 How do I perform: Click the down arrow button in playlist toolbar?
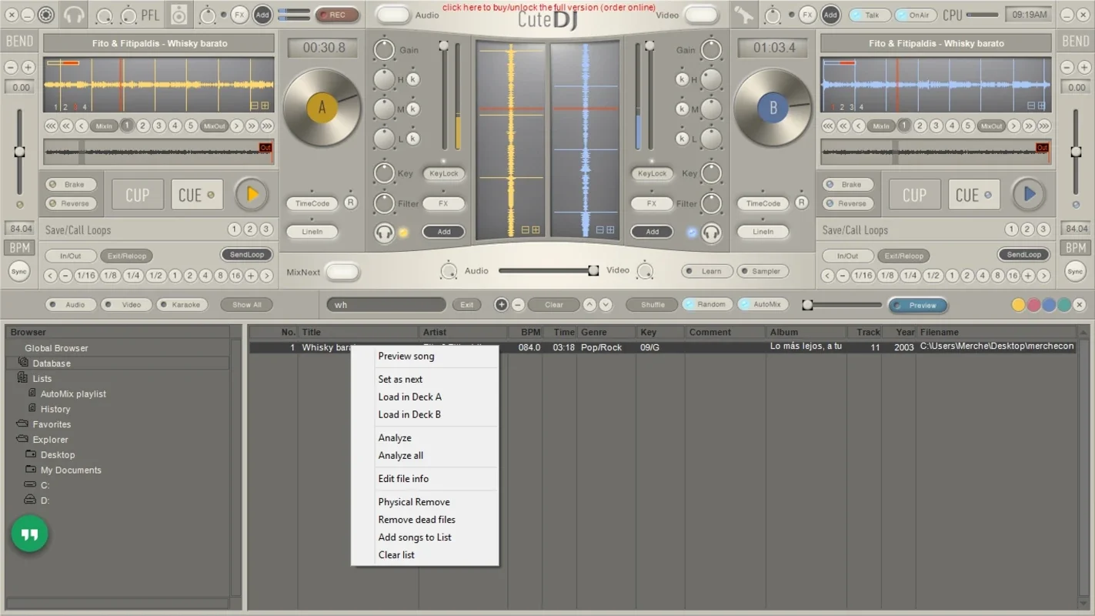(606, 304)
